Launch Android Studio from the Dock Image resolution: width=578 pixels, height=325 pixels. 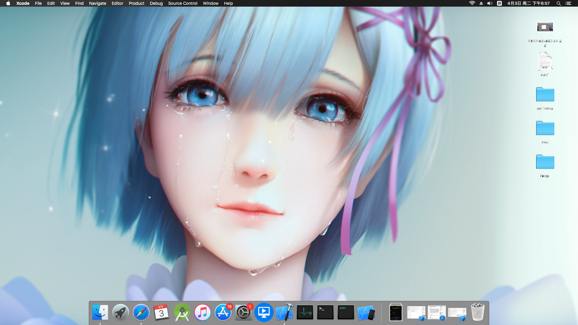pyautogui.click(x=182, y=312)
